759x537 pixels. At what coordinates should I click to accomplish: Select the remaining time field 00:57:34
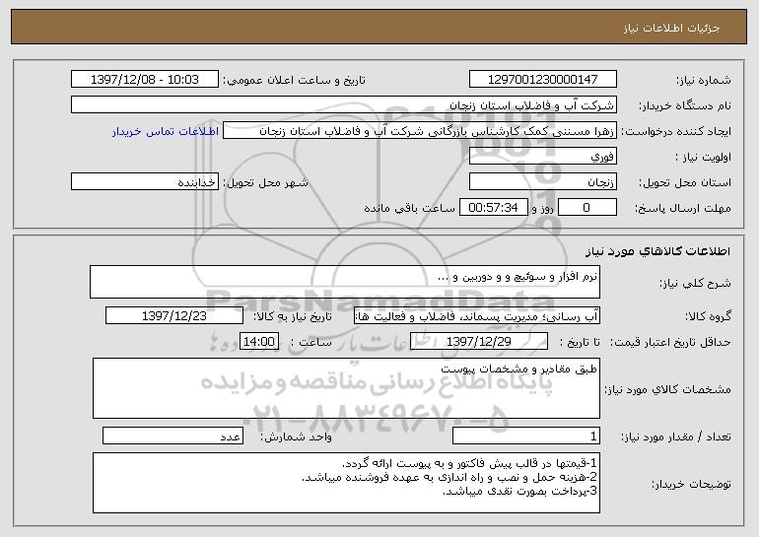pyautogui.click(x=493, y=207)
